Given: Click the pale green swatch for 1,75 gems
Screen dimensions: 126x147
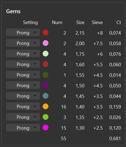Looking at the screenshot, I should 46,54.
